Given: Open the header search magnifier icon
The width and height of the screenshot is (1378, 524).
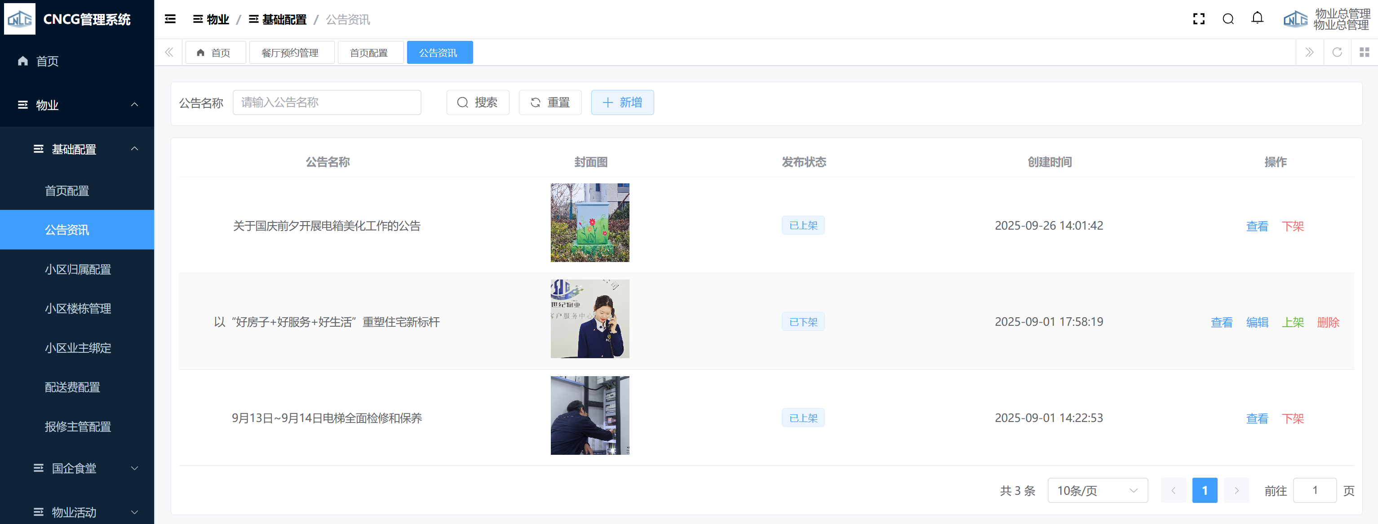Looking at the screenshot, I should click(x=1228, y=19).
